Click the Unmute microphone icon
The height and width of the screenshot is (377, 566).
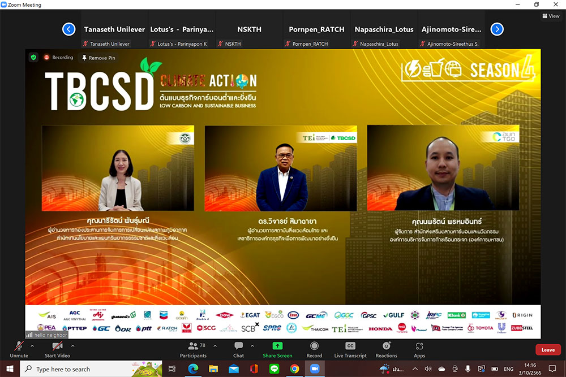[x=19, y=346]
